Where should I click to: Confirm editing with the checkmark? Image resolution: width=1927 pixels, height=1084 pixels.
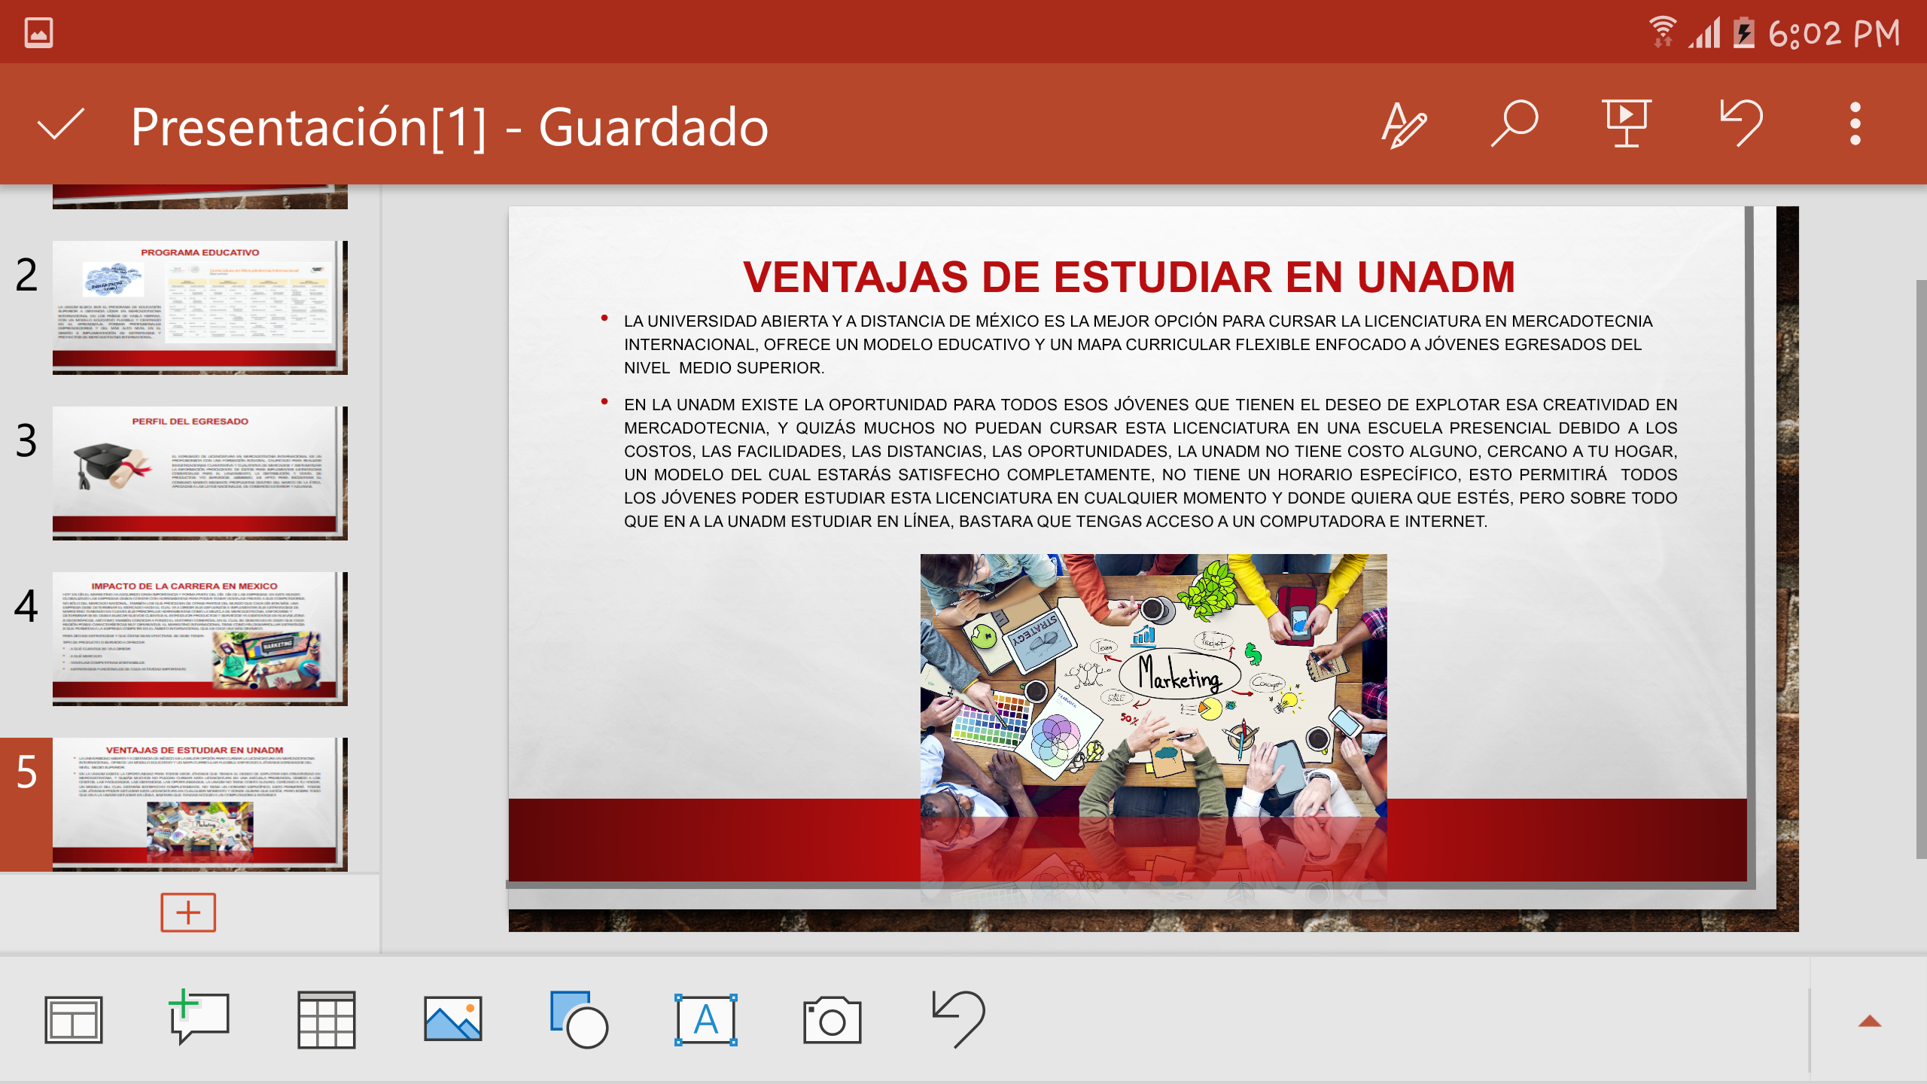point(60,124)
